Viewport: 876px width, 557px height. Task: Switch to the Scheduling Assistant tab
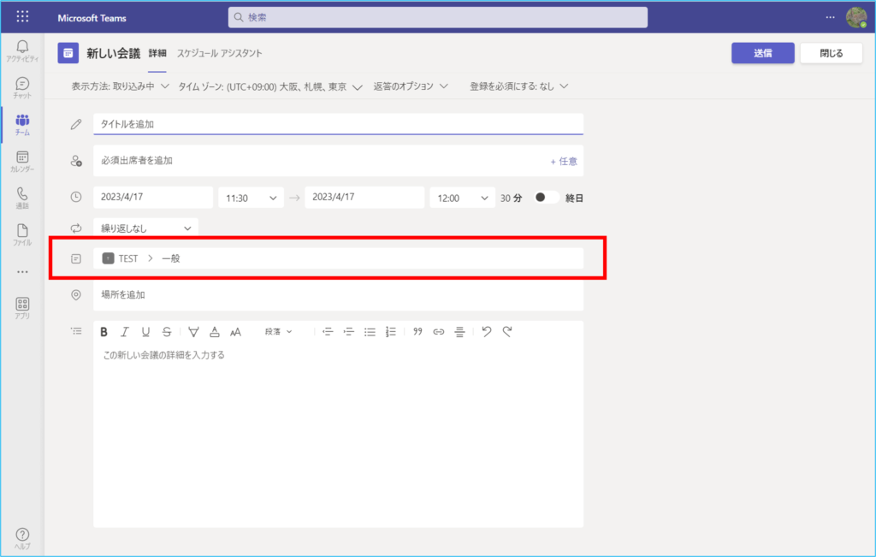(219, 53)
